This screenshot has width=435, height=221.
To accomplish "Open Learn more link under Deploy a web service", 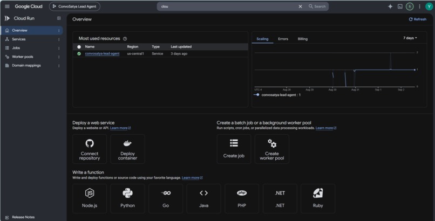I will coord(120,128).
